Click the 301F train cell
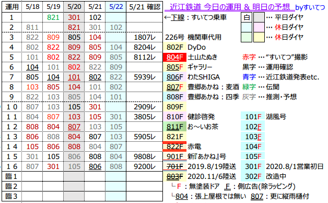 click(x=253, y=166)
